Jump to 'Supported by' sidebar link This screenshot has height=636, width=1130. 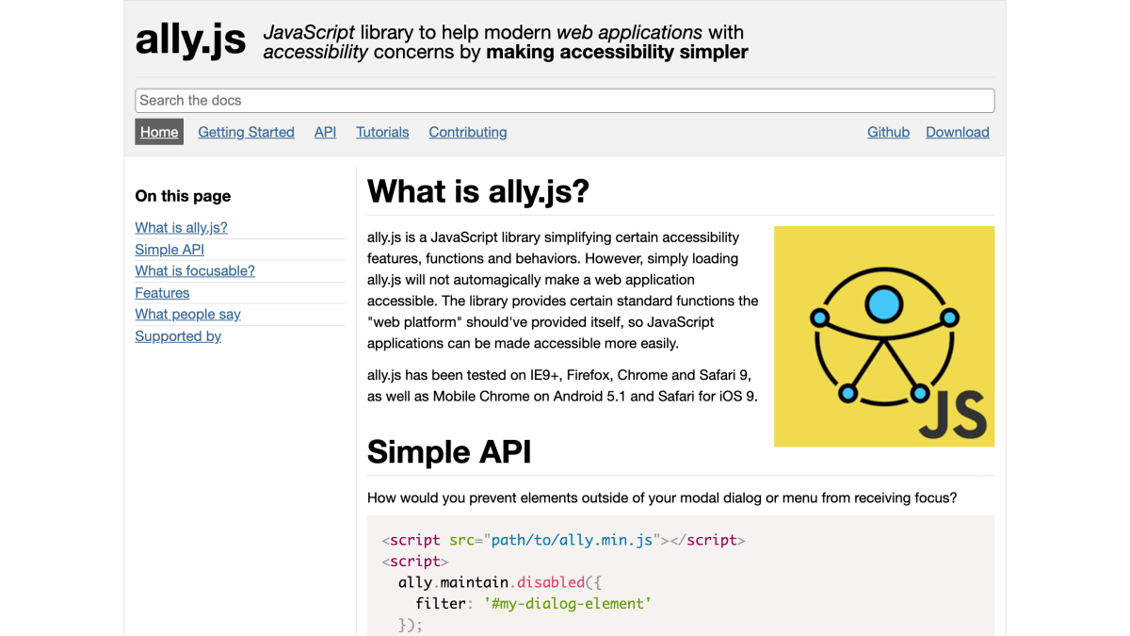point(178,336)
